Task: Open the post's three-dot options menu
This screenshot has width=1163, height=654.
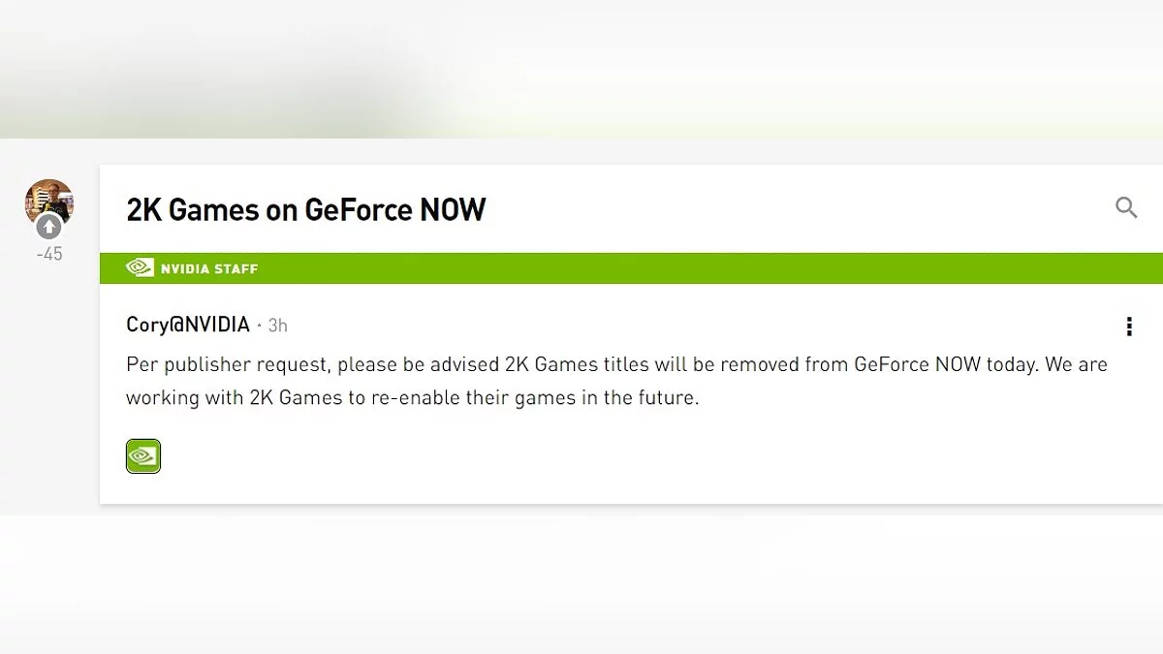Action: point(1129,327)
